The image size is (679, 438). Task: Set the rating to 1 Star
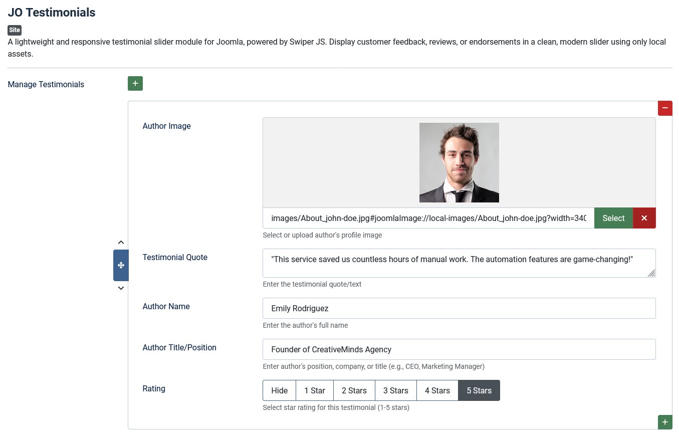click(315, 390)
